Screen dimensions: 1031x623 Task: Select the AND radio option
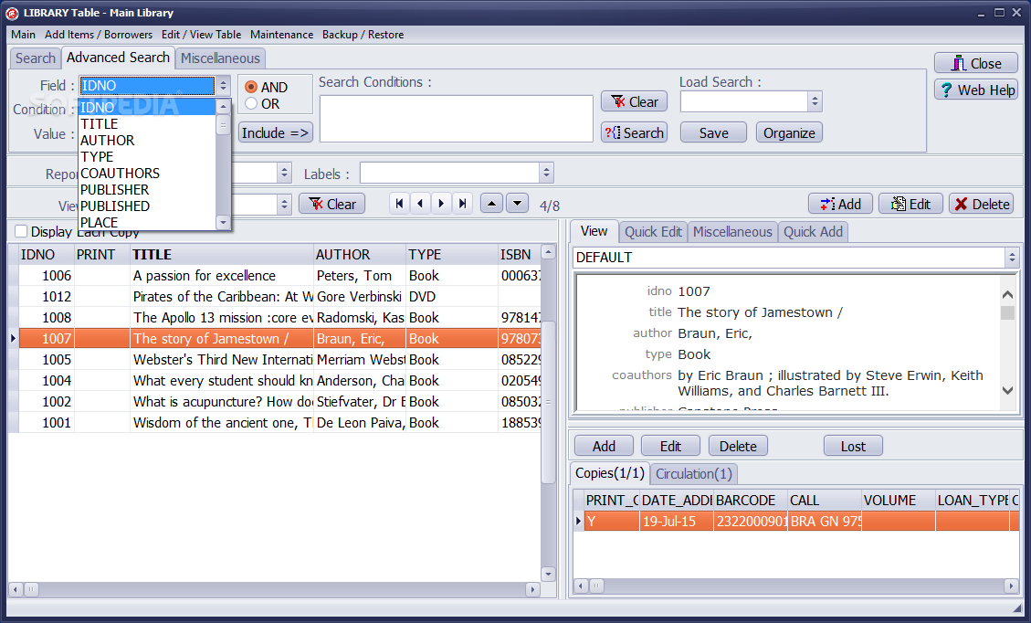pyautogui.click(x=251, y=87)
